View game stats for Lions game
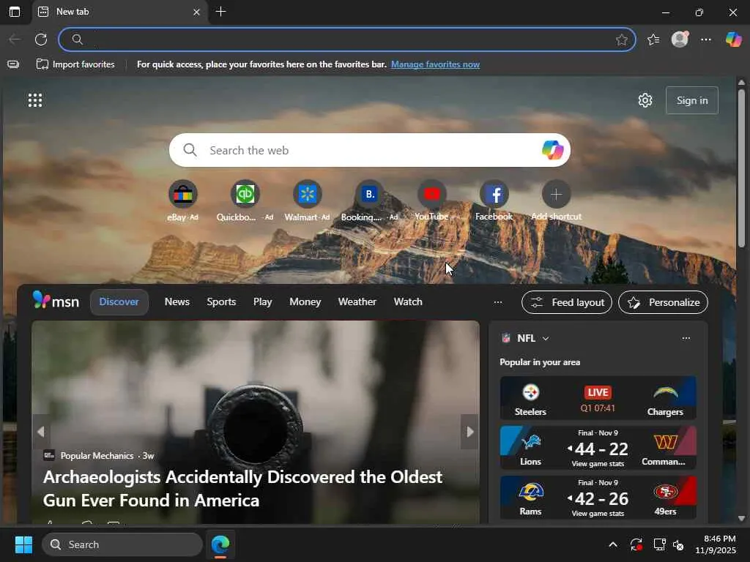750x562 pixels. pyautogui.click(x=598, y=463)
